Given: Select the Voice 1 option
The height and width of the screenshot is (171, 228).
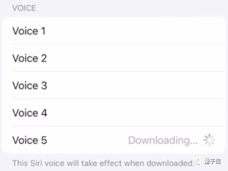Looking at the screenshot, I should [x=114, y=31].
